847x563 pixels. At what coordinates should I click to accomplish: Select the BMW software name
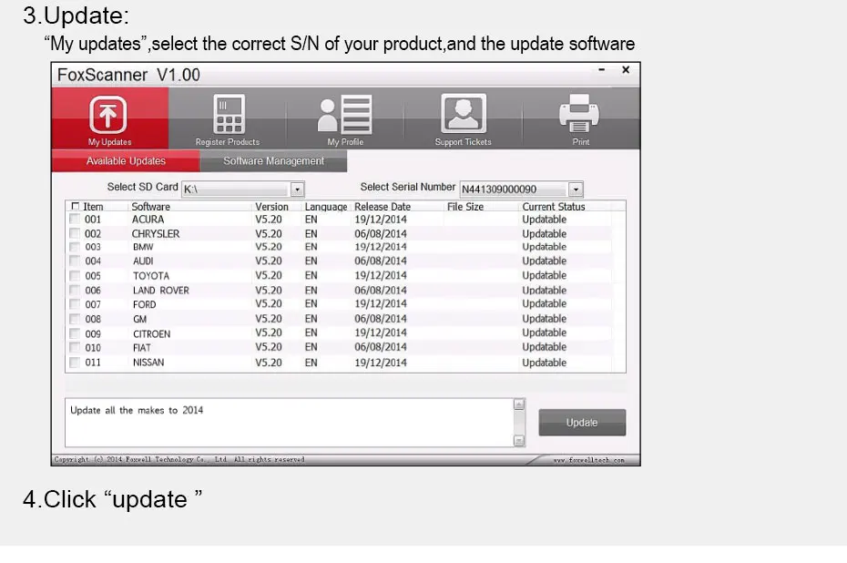click(x=143, y=247)
